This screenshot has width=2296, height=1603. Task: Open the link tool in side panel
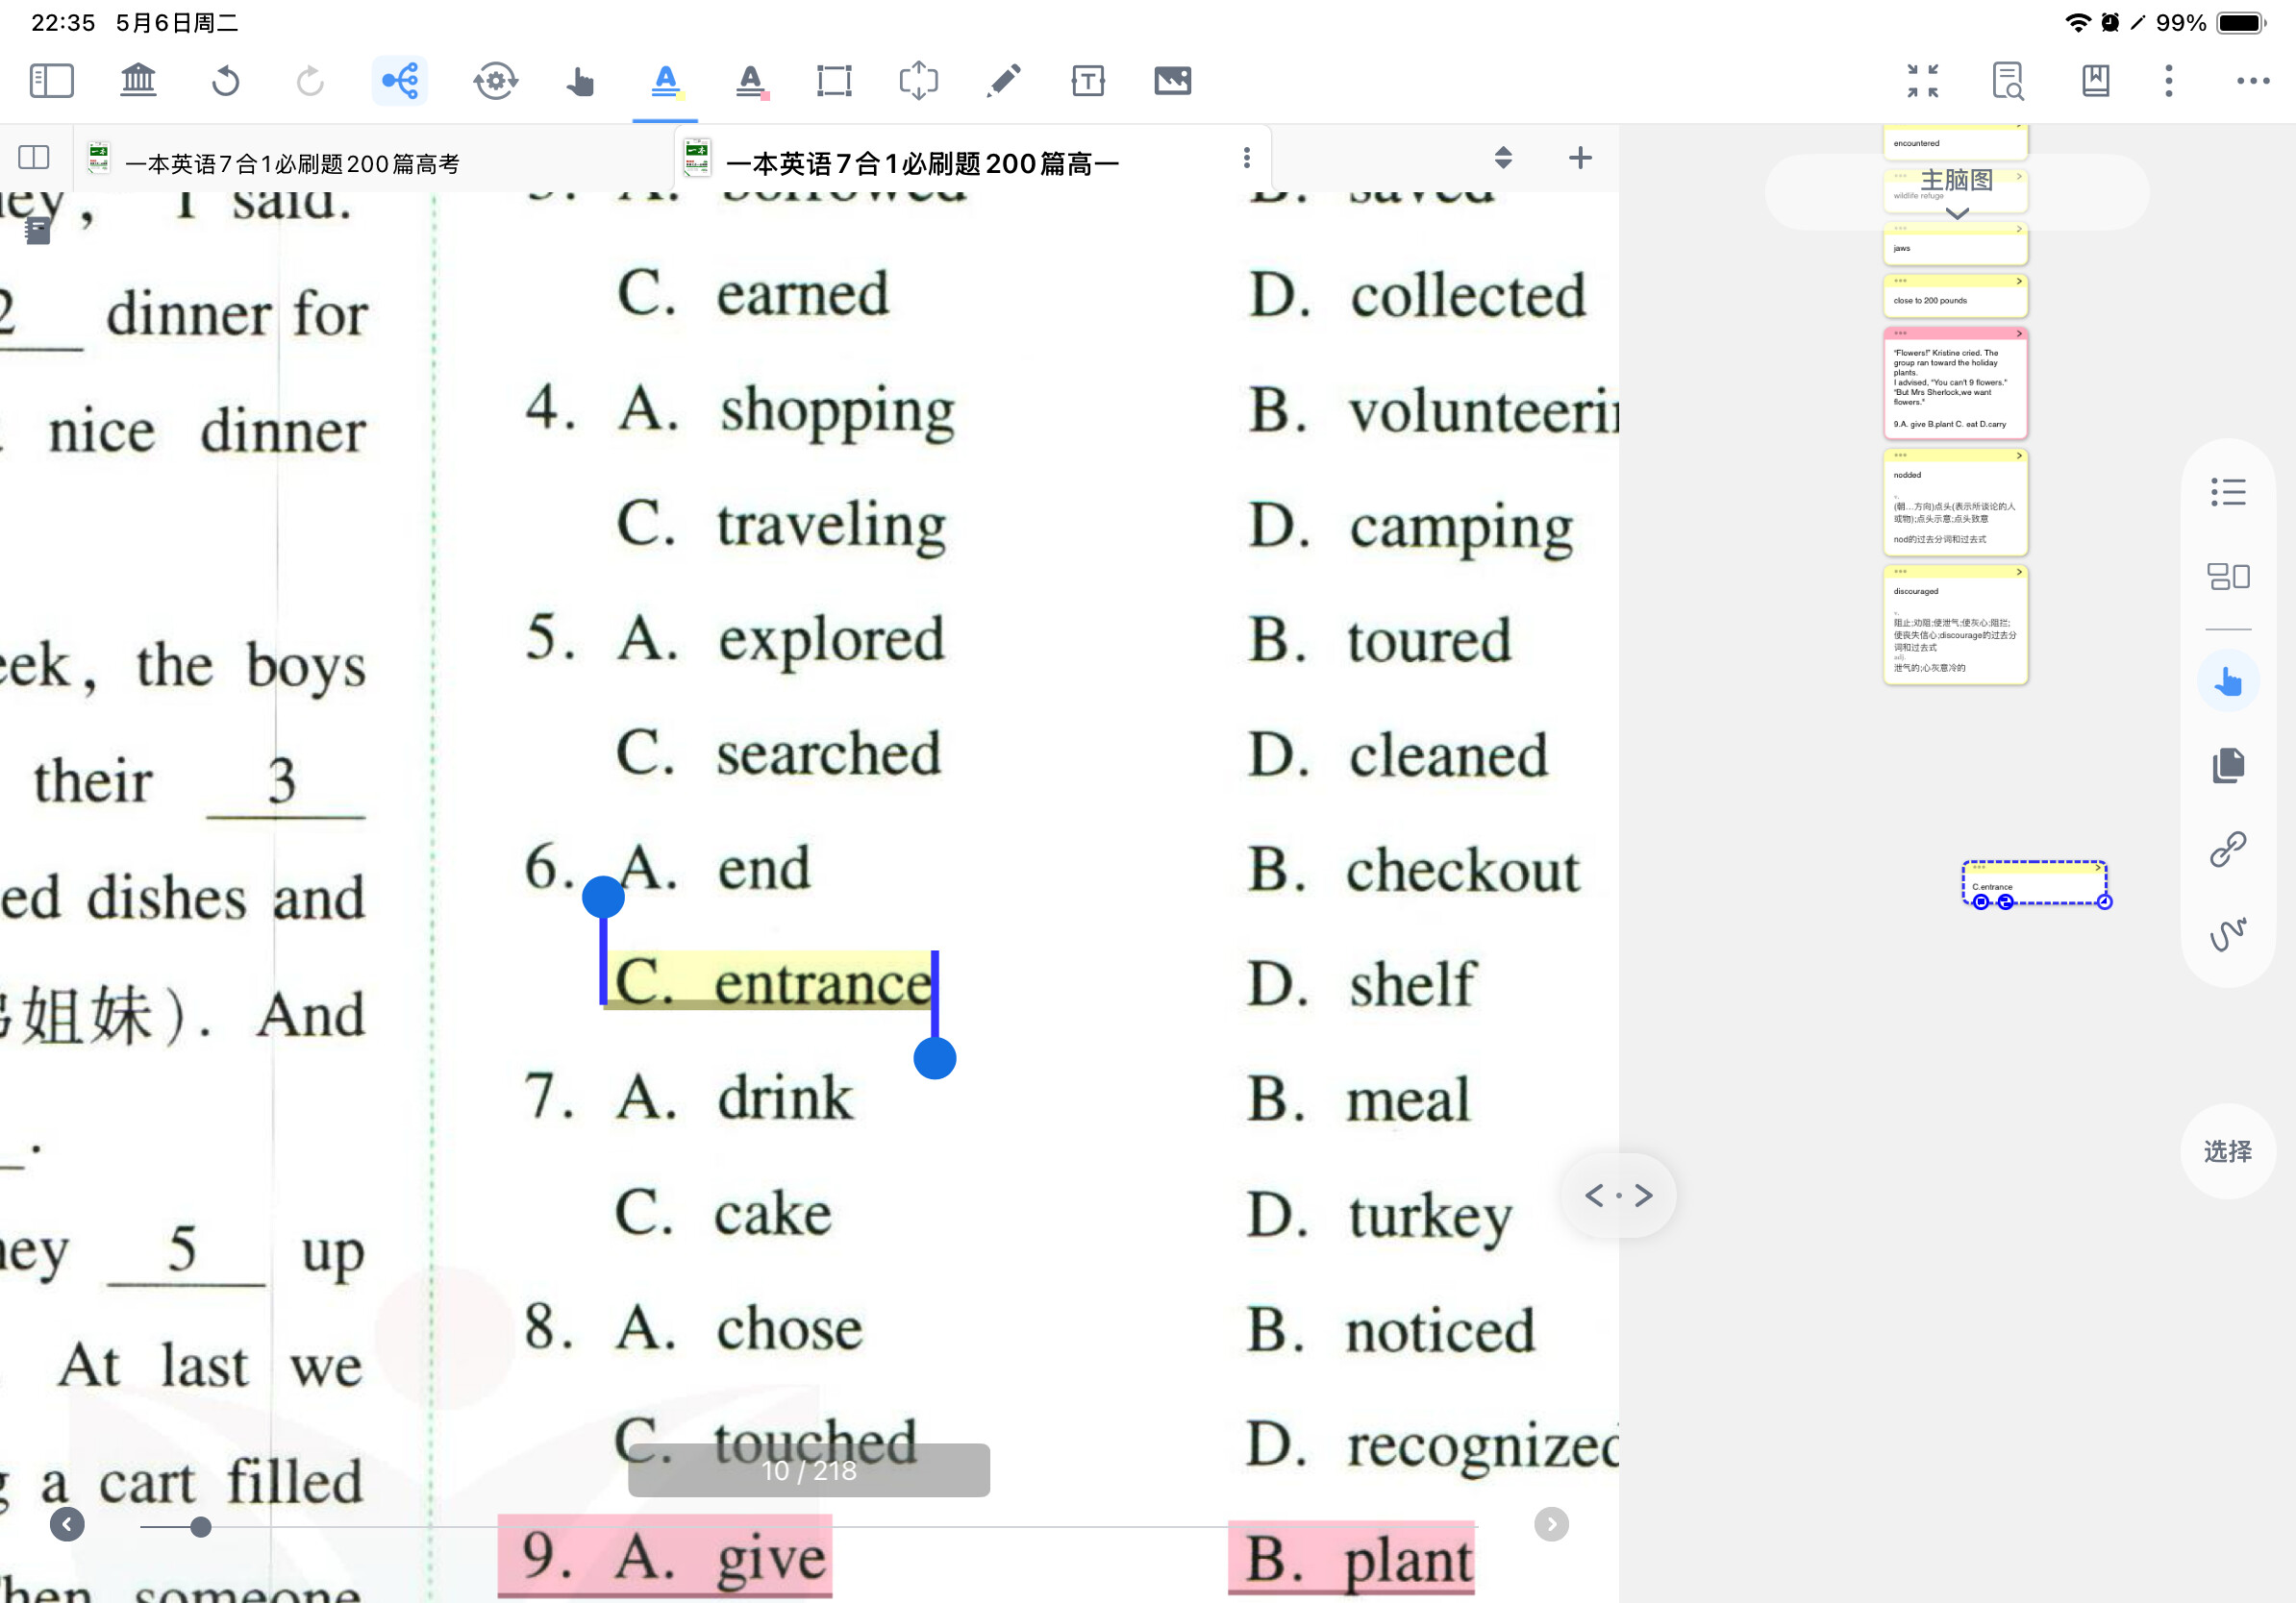coord(2228,850)
